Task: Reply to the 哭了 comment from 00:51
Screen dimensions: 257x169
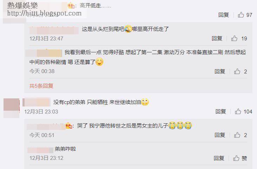Action: coord(220,135)
